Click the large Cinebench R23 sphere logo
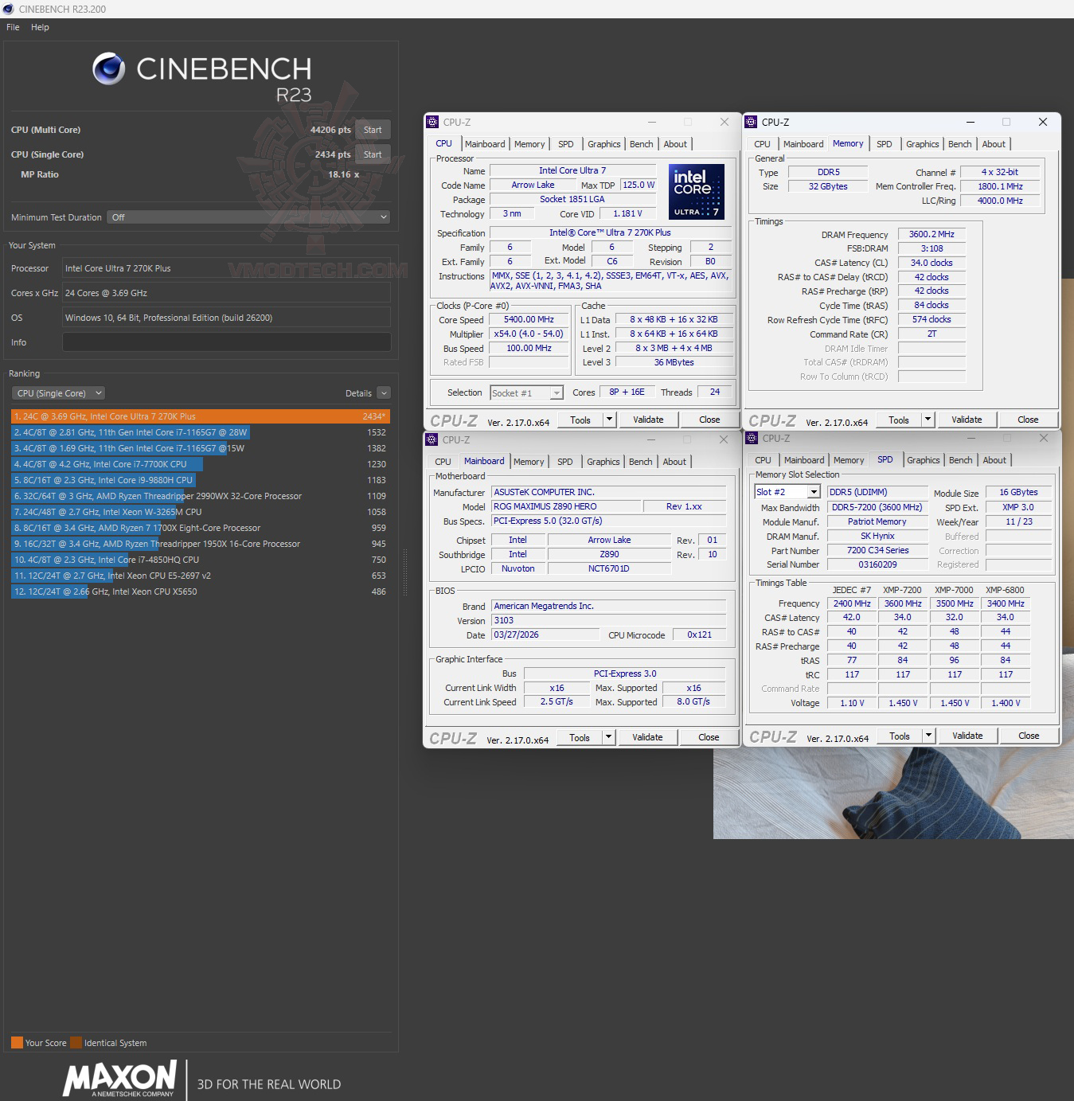Viewport: 1074px width, 1101px height. (x=108, y=68)
